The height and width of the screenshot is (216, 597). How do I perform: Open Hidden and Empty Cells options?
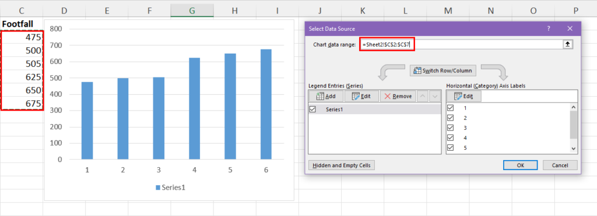[x=342, y=165]
